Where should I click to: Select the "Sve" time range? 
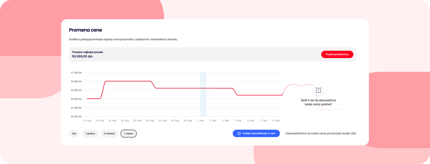click(74, 133)
